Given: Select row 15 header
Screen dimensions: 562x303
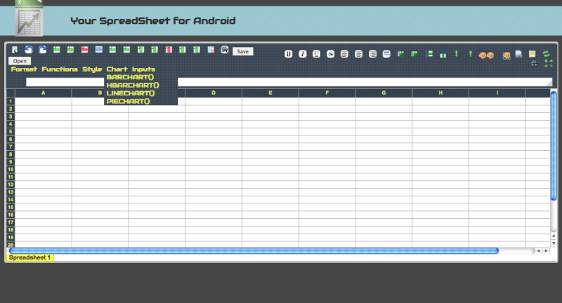Looking at the screenshot, I should pos(11,207).
